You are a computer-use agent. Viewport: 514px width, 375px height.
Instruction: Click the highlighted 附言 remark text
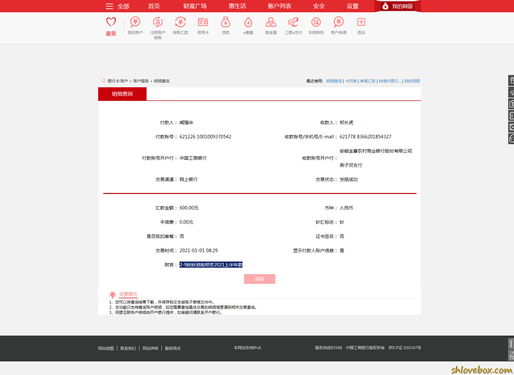pyautogui.click(x=211, y=265)
